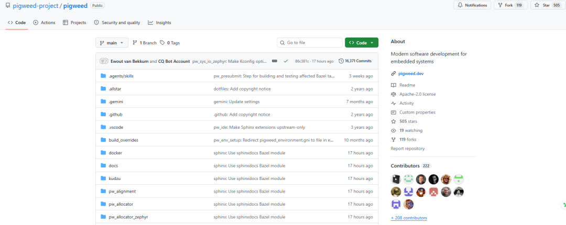The width and height of the screenshot is (566, 225).
Task: Open the pw_allocator_zephyr folder
Action: tap(128, 217)
